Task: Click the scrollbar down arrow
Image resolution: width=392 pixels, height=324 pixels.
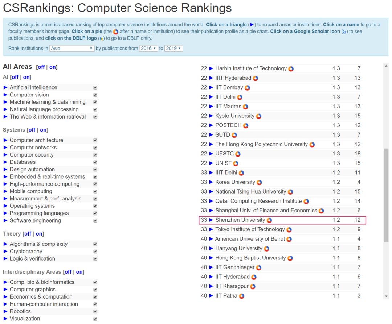Action: pos(386,296)
